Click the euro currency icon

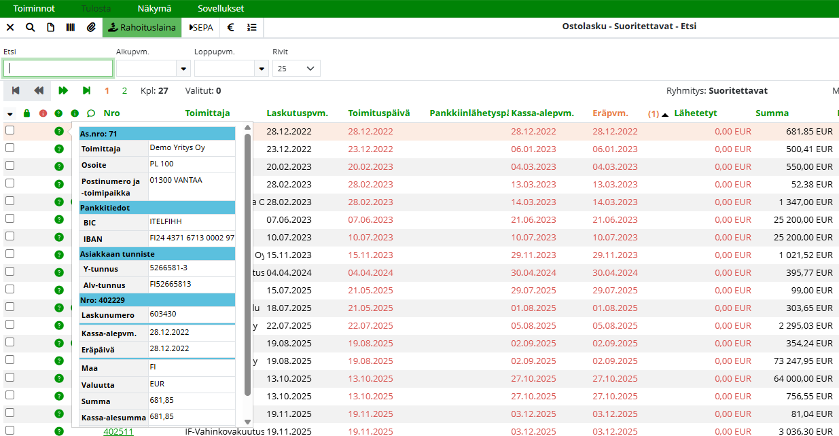pyautogui.click(x=230, y=28)
